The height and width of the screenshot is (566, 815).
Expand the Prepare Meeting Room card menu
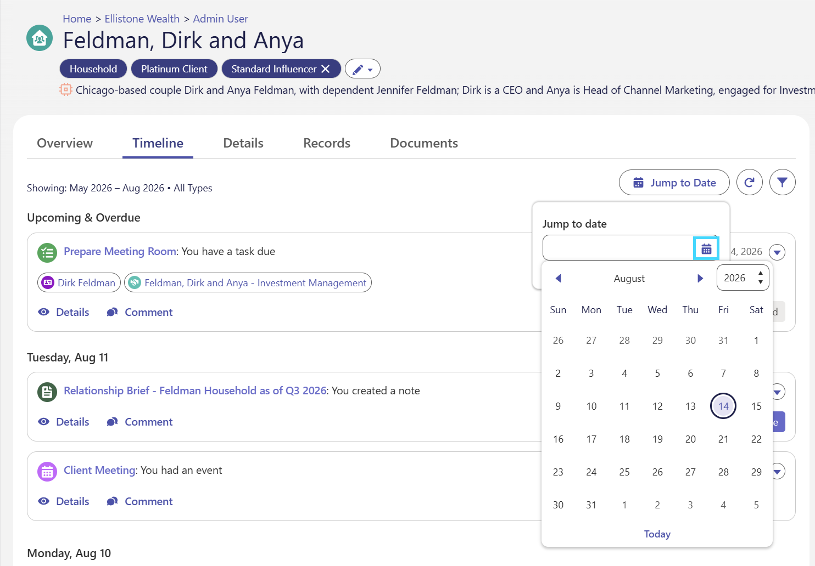coord(777,252)
